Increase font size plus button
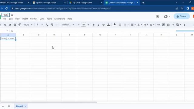Screen dimensions: 194x109 pos(88,25)
